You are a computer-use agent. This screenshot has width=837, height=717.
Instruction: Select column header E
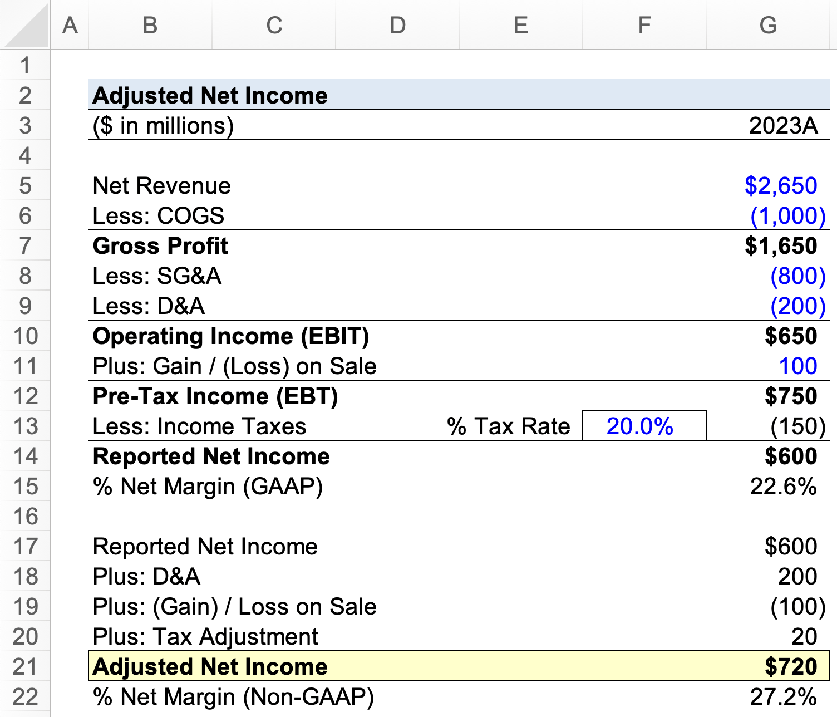(x=520, y=25)
